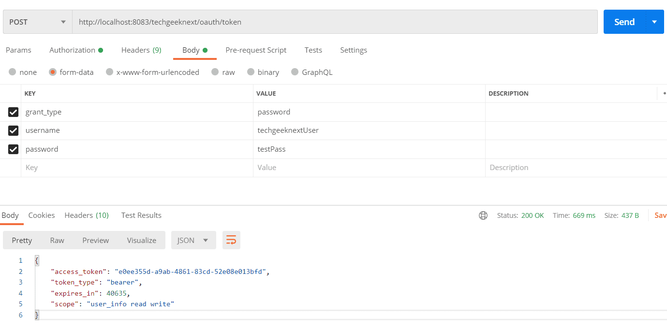Viewport: 667px width, 328px height.
Task: Switch to Raw response view
Action: tap(57, 240)
